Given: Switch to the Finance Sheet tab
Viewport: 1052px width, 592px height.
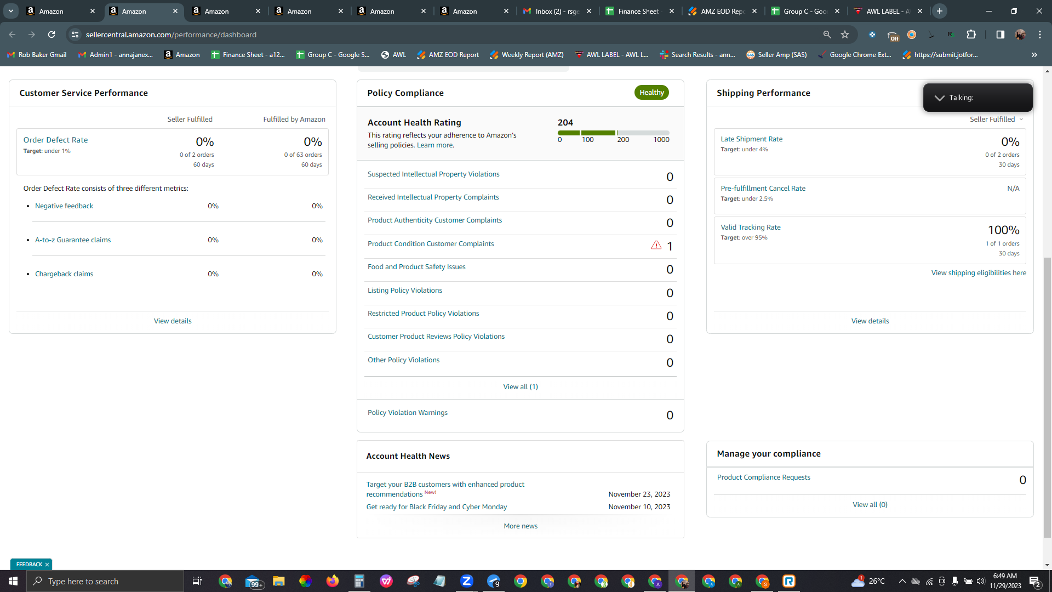Looking at the screenshot, I should pyautogui.click(x=640, y=11).
